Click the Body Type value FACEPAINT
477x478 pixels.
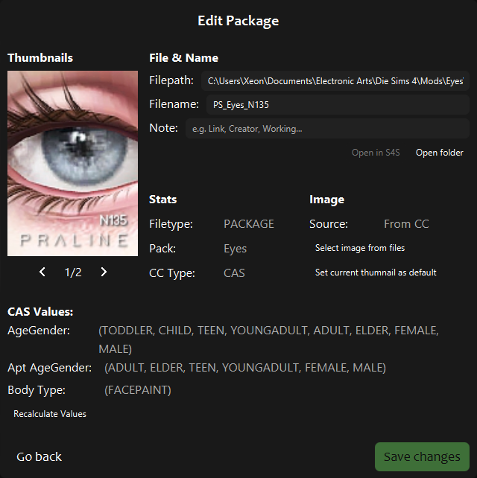click(x=138, y=390)
